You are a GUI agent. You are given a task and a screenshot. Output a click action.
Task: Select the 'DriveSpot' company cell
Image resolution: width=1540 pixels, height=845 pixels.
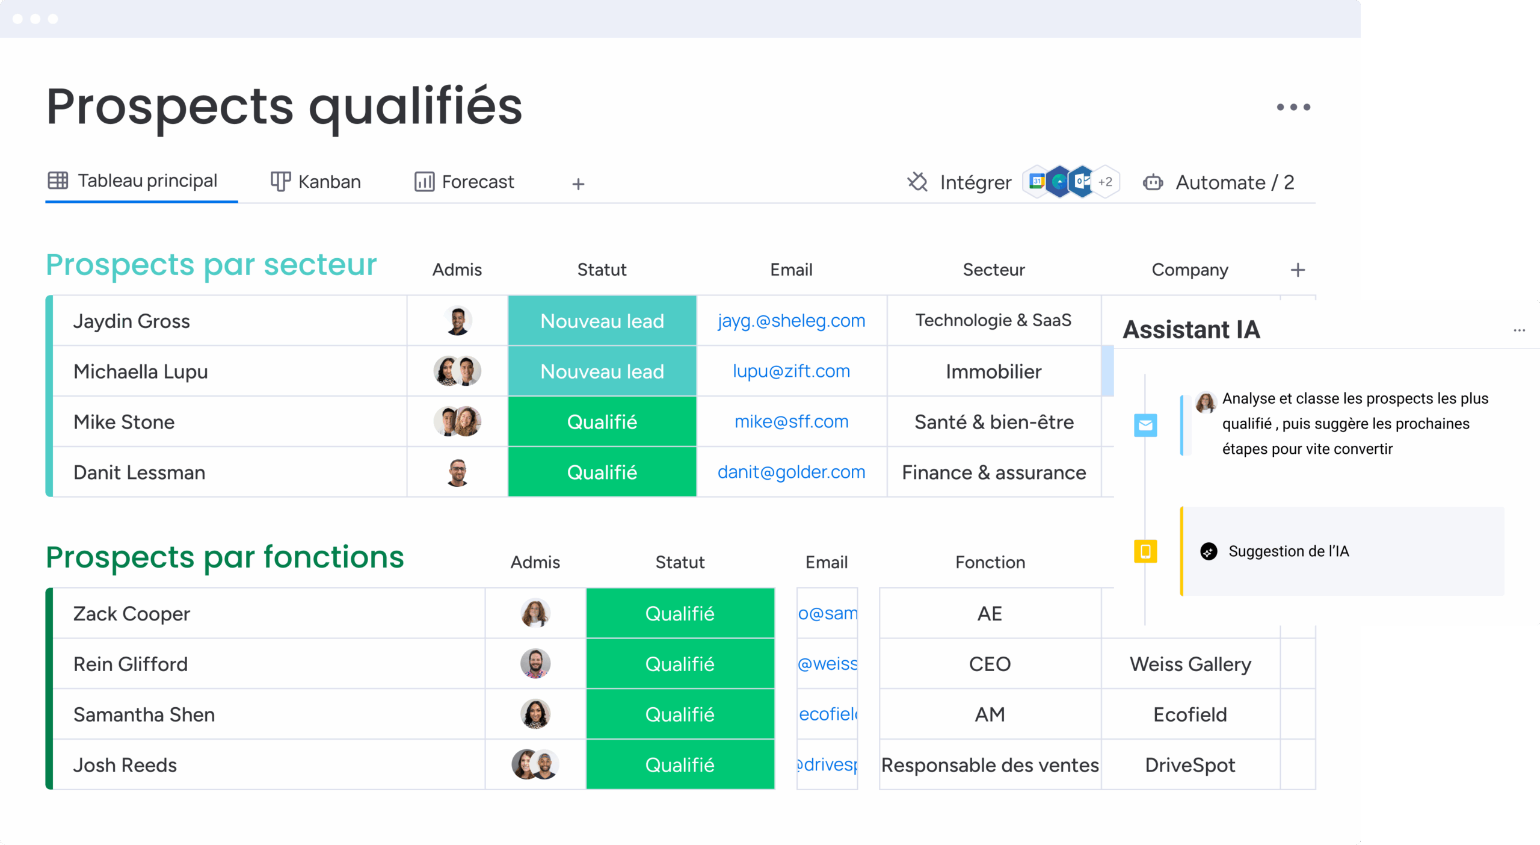pyautogui.click(x=1190, y=764)
